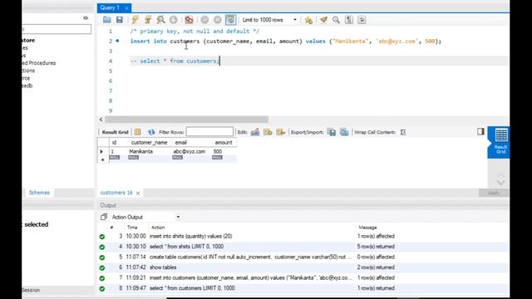Select output row create table customers
Viewport: 532px width, 299px height.
pos(303,257)
